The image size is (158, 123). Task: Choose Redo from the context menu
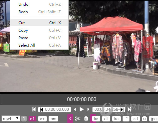pos(39,12)
